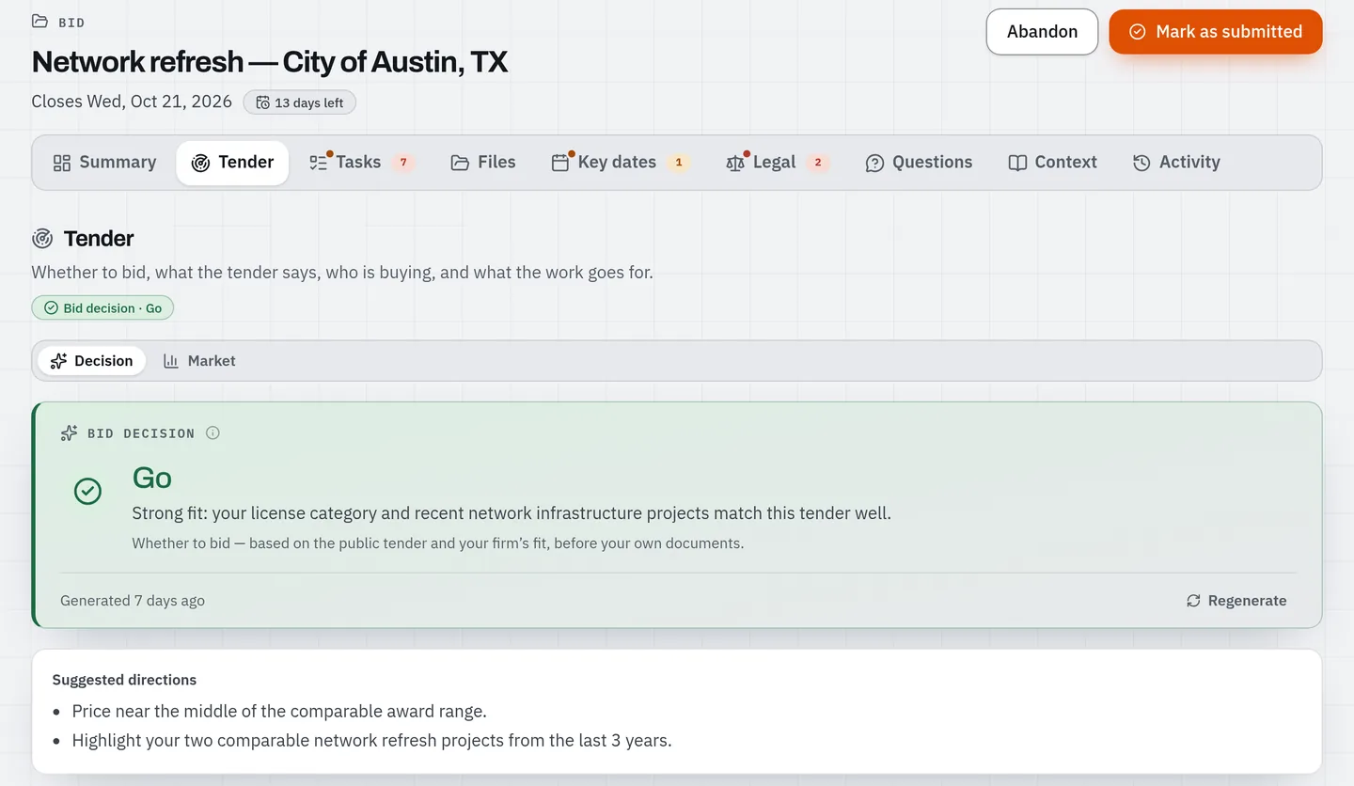Click the checkmark icon in Mark as submitted
The width and height of the screenshot is (1354, 786).
(1137, 32)
